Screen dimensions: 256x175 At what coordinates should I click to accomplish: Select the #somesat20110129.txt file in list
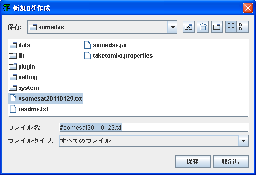pos(45,99)
